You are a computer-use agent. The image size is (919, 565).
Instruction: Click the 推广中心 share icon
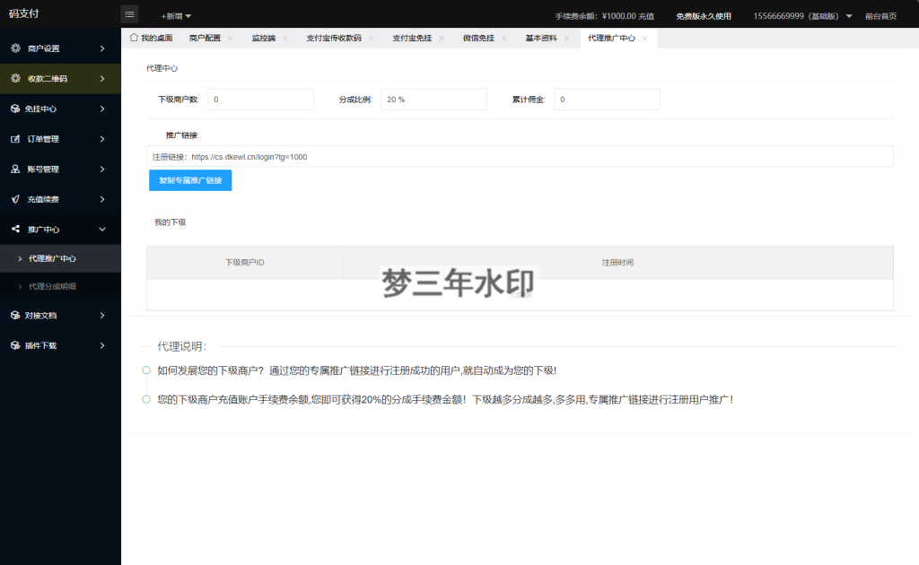pos(15,229)
